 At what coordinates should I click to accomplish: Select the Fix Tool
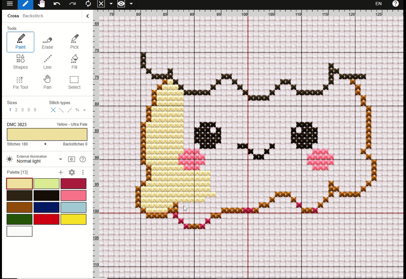point(21,82)
